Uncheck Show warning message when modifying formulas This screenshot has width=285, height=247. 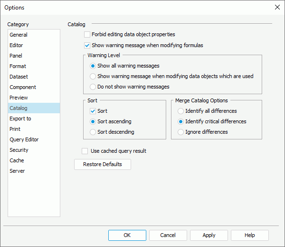click(87, 45)
